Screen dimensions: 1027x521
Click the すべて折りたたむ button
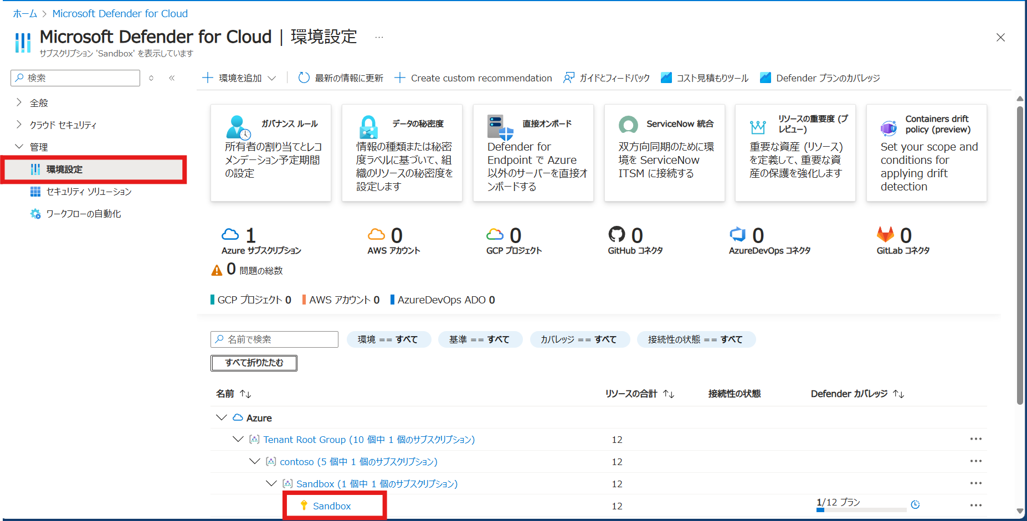(254, 363)
